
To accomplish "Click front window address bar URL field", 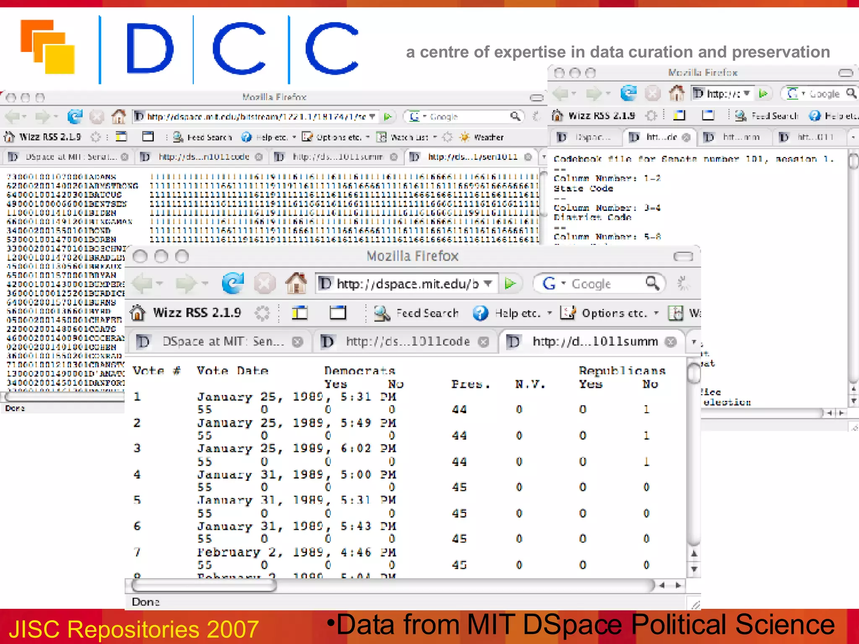I will pos(407,284).
